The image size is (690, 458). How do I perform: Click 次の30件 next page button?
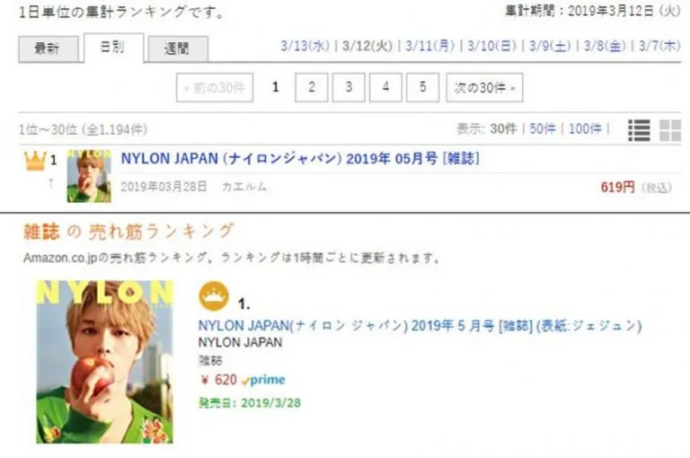pyautogui.click(x=484, y=87)
